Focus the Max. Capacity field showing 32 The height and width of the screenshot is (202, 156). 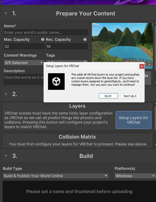[24, 46]
